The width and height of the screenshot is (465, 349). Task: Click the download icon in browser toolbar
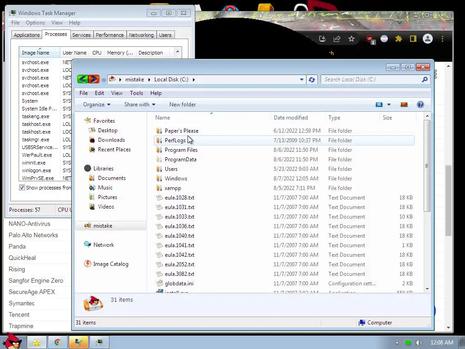tap(322, 39)
